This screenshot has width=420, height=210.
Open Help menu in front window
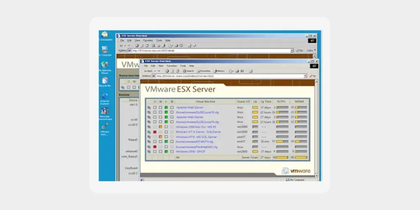192,66
